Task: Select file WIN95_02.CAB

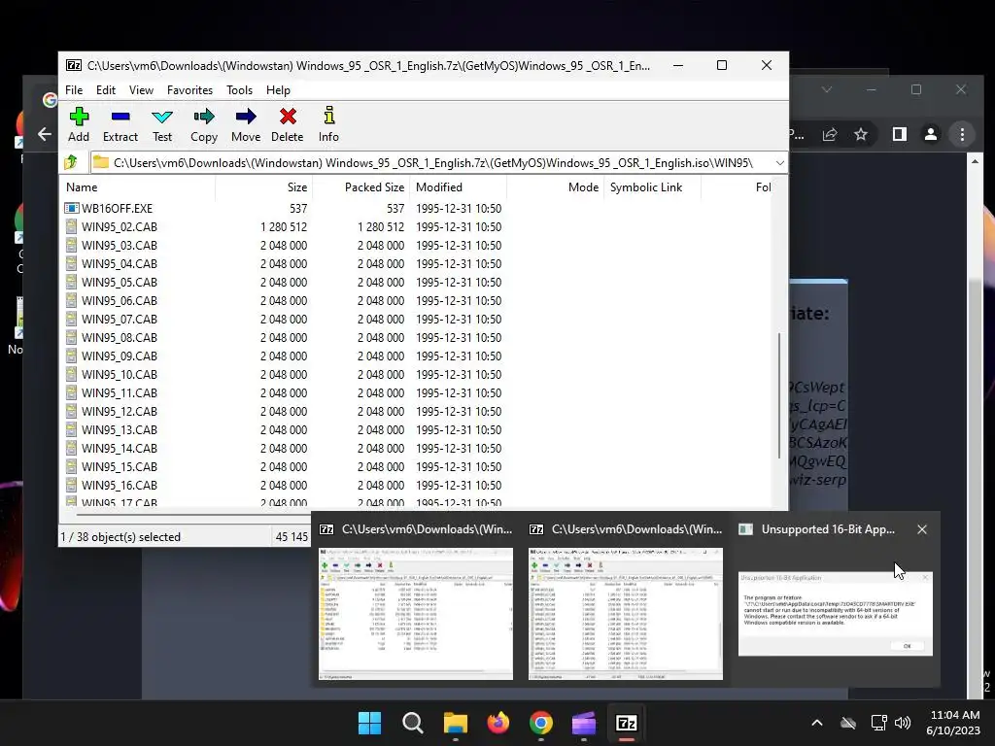Action: (120, 226)
